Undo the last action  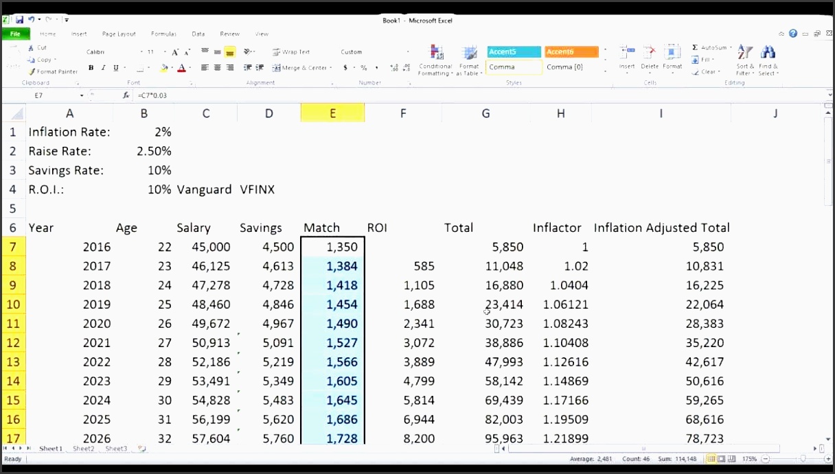[x=32, y=20]
